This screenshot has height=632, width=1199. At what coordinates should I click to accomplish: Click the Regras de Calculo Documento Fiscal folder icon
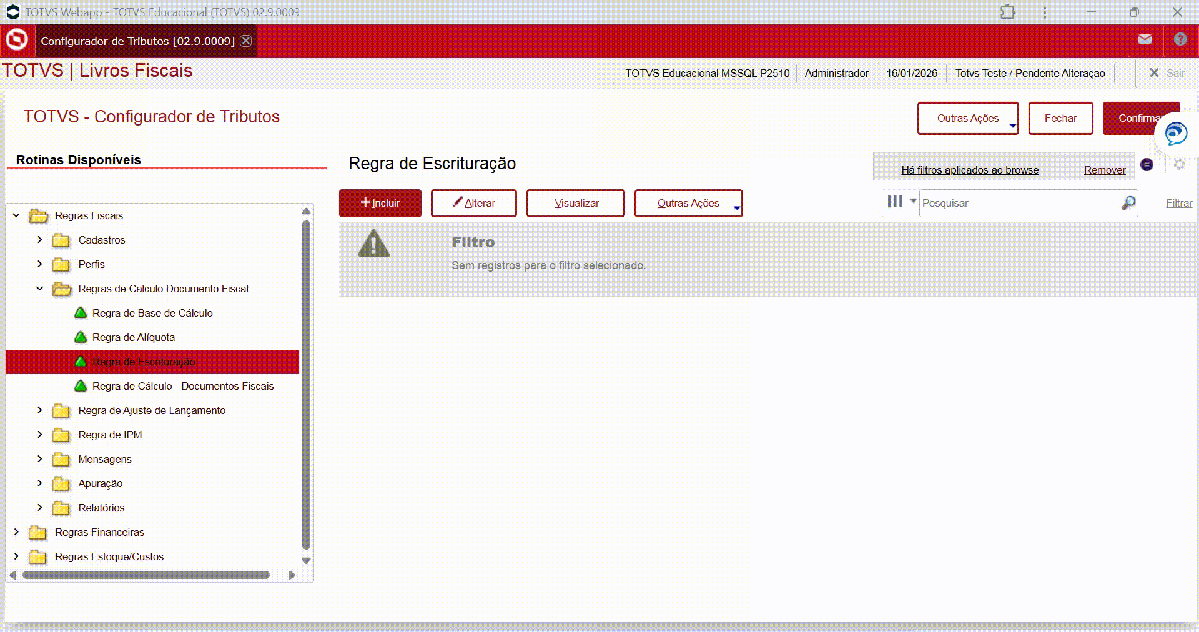(61, 289)
